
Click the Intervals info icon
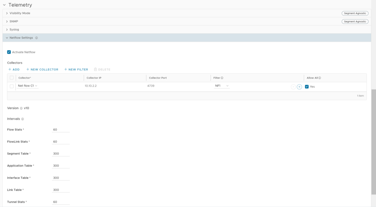[22, 119]
